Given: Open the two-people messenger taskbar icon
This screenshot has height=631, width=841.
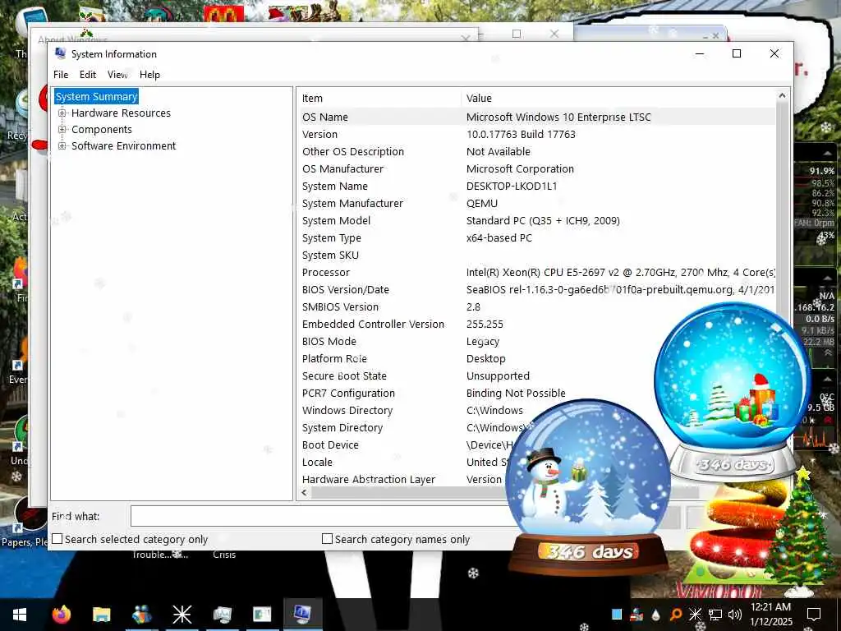Looking at the screenshot, I should point(141,615).
